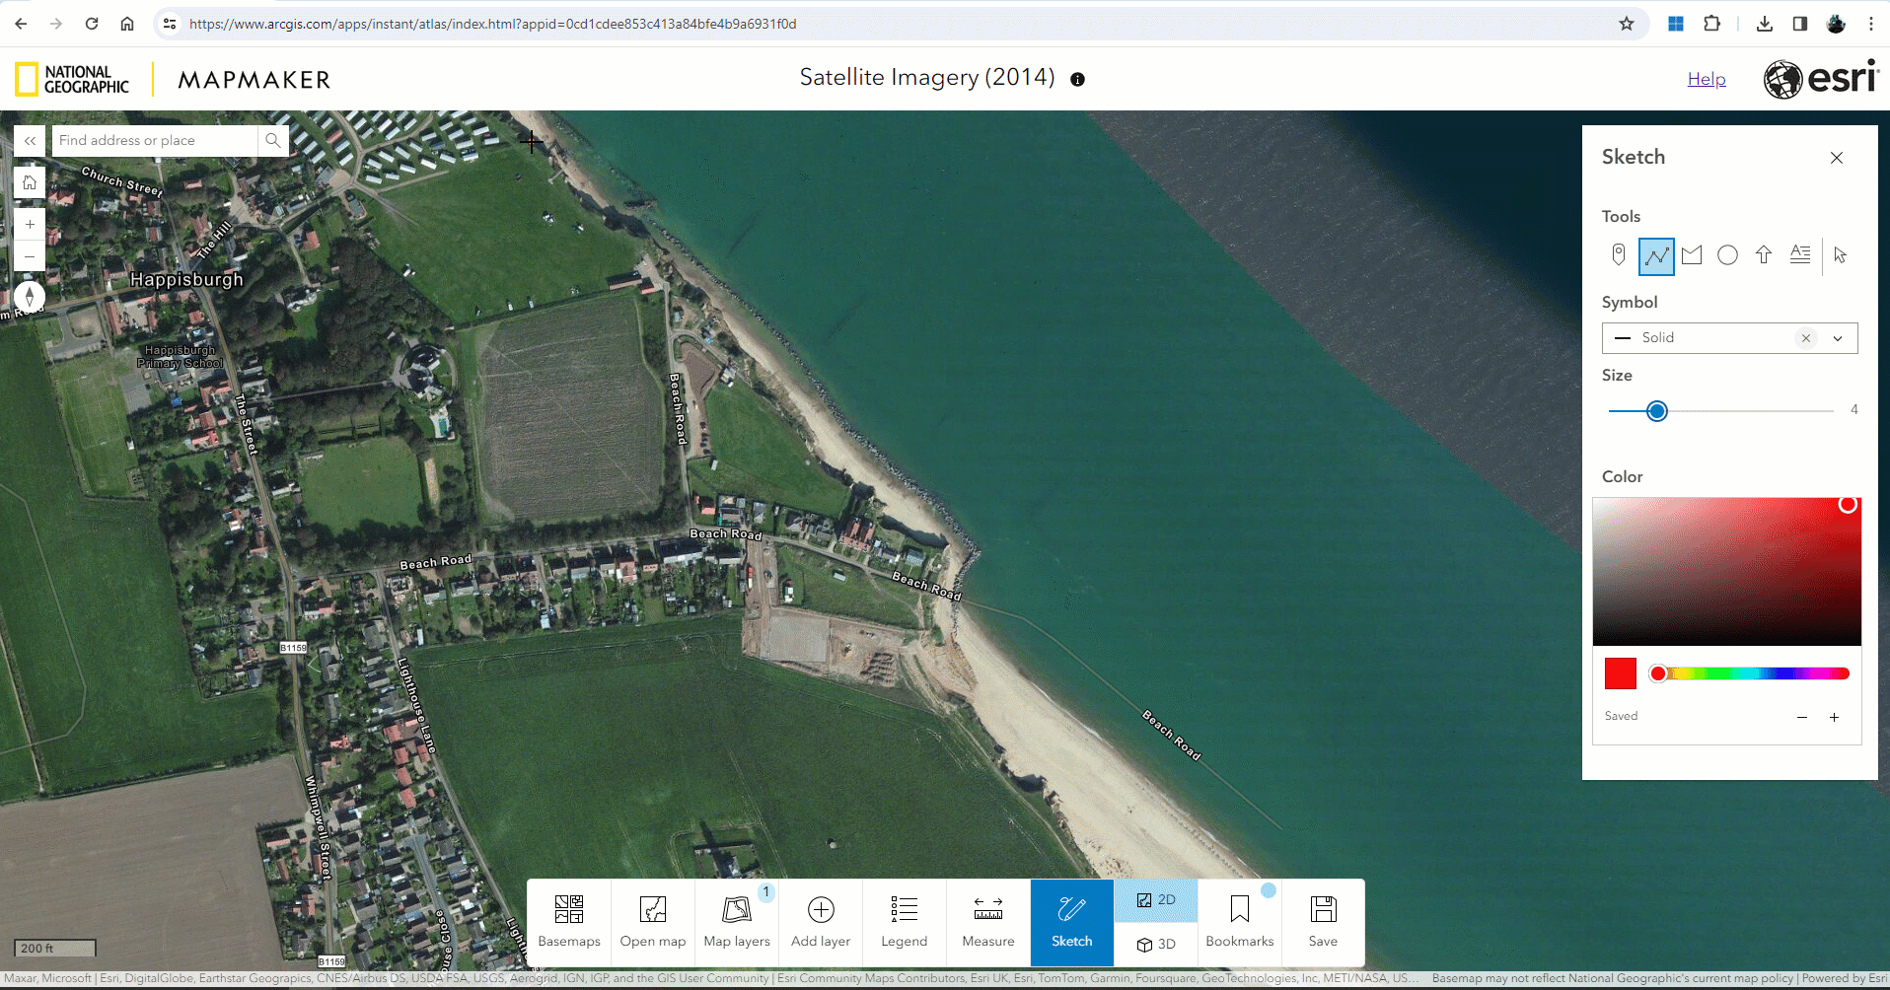
Task: Open the Legend tab
Action: (903, 920)
